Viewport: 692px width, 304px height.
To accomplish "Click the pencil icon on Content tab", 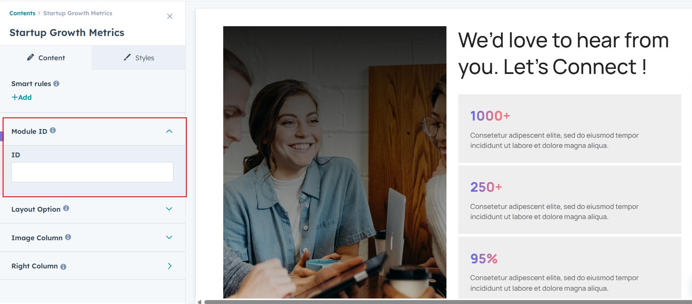I will (31, 58).
